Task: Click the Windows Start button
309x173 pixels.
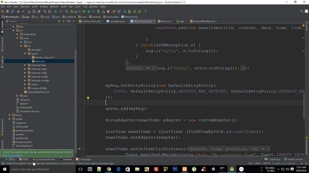Action: coord(4,169)
